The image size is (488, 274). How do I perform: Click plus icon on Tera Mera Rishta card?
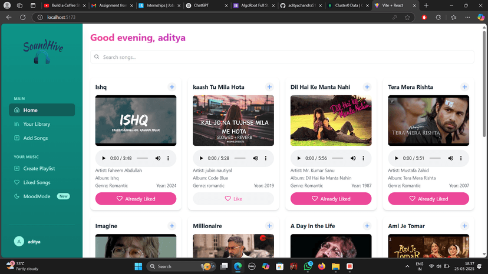(464, 87)
